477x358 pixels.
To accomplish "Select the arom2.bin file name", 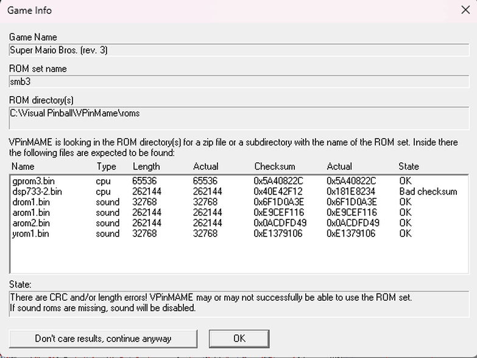I will pos(31,223).
